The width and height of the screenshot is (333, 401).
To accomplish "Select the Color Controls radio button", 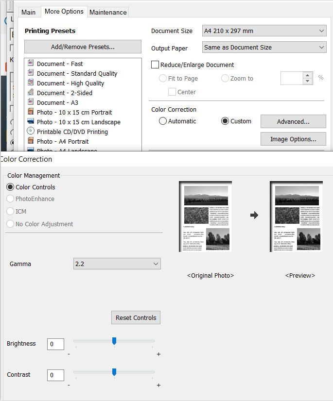I will point(10,187).
